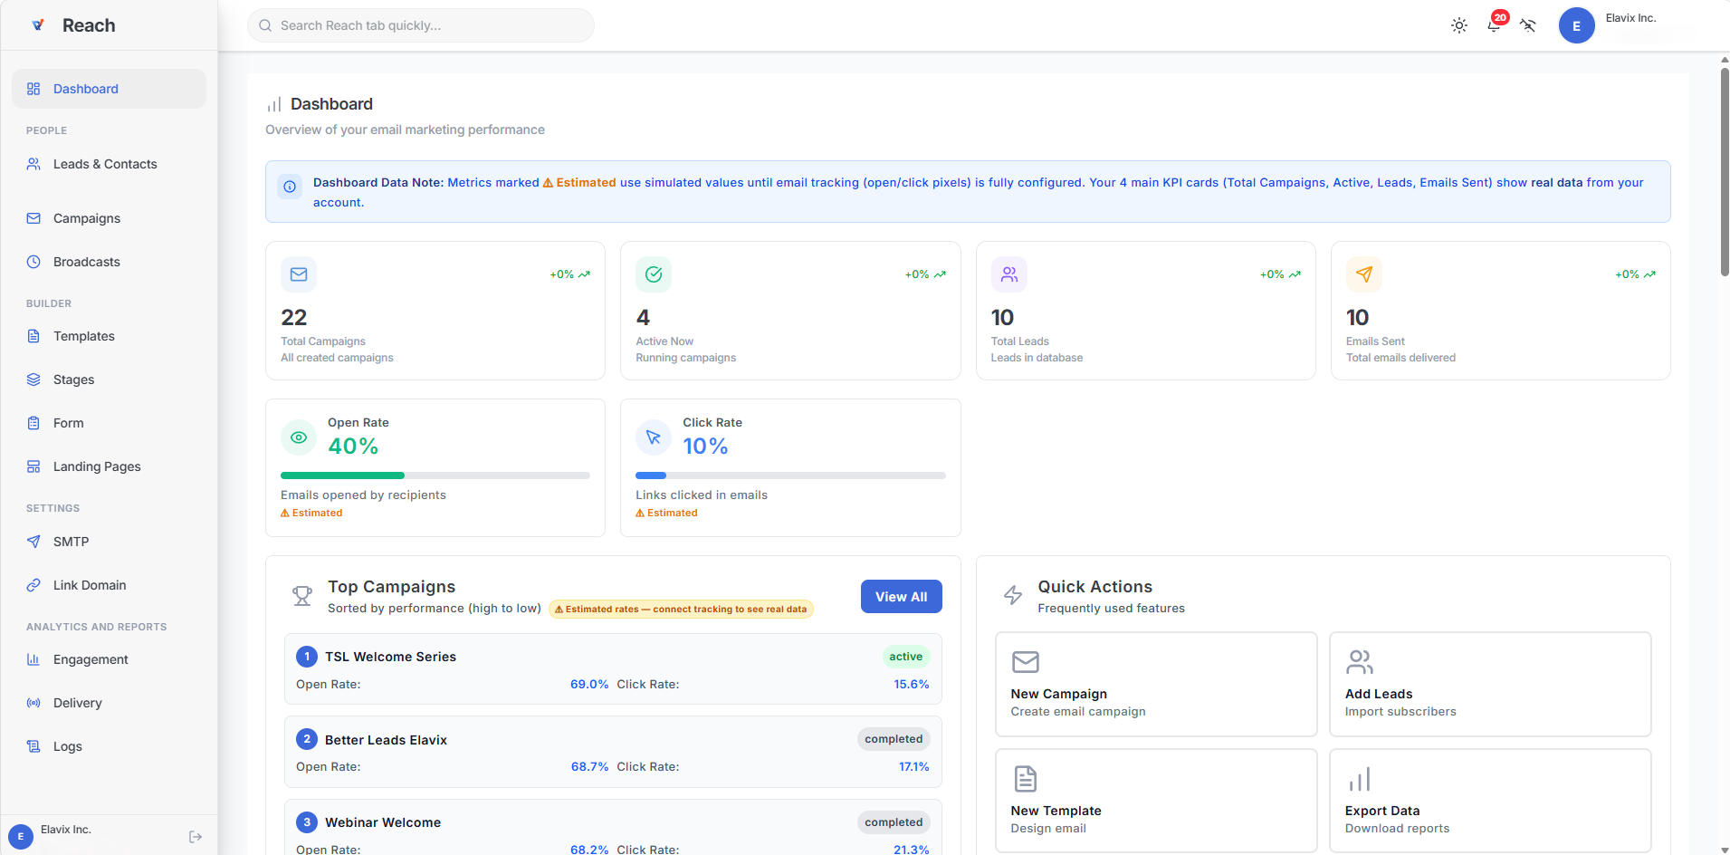Open SMTP settings
1730x855 pixels.
109,542
